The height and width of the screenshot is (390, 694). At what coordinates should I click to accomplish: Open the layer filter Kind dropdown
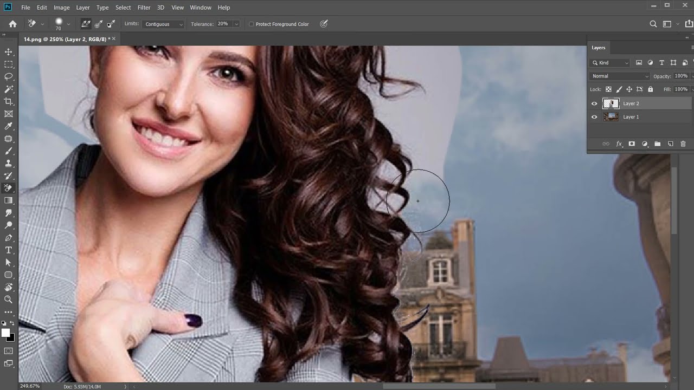click(610, 63)
